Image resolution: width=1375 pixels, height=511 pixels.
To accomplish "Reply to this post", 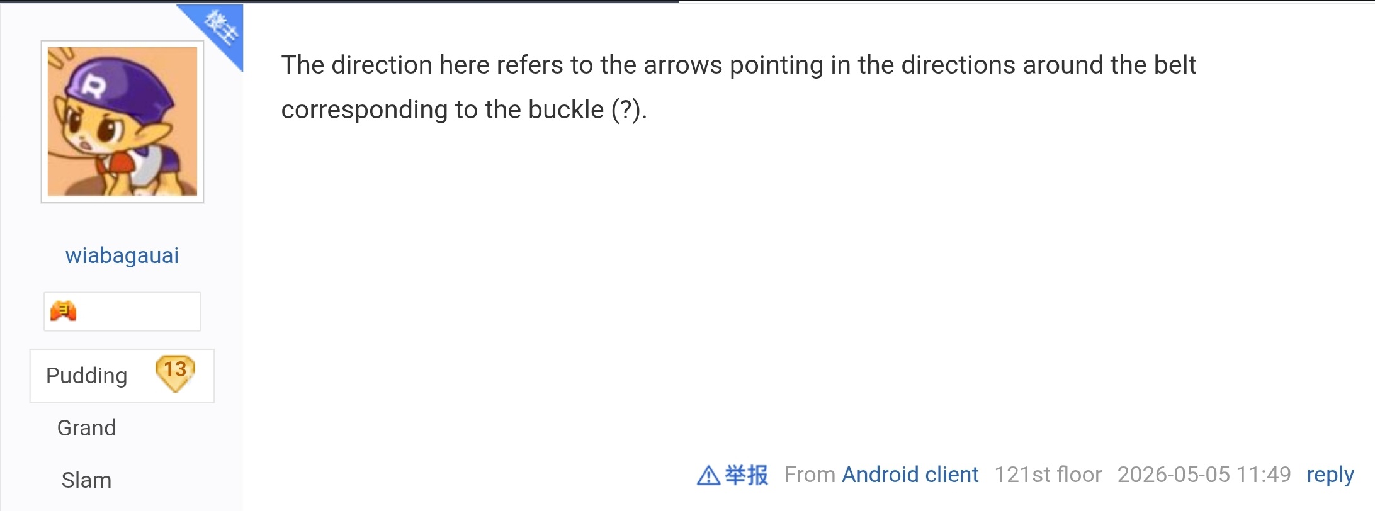I will (1330, 475).
